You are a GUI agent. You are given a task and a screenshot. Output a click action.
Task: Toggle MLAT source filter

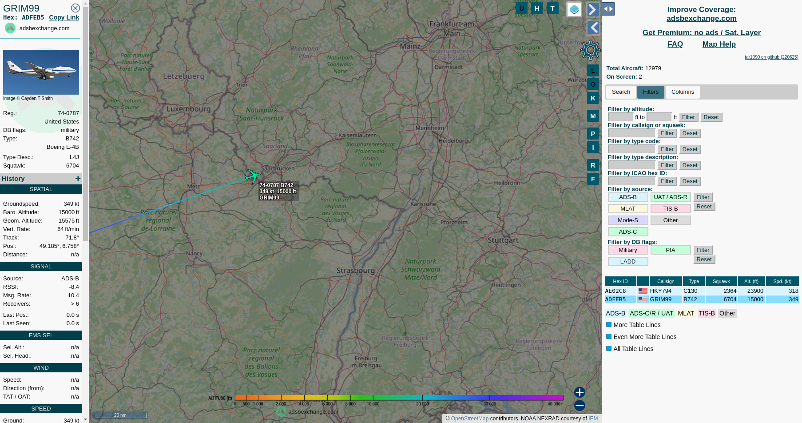pos(628,209)
